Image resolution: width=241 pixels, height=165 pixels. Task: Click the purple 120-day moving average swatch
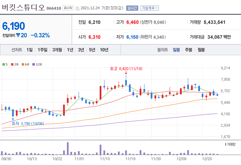pyautogui.click(x=34, y=64)
